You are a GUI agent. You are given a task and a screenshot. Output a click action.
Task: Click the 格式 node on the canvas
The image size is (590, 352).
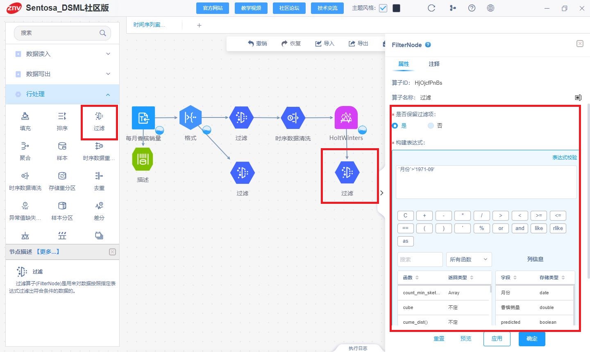(x=191, y=118)
